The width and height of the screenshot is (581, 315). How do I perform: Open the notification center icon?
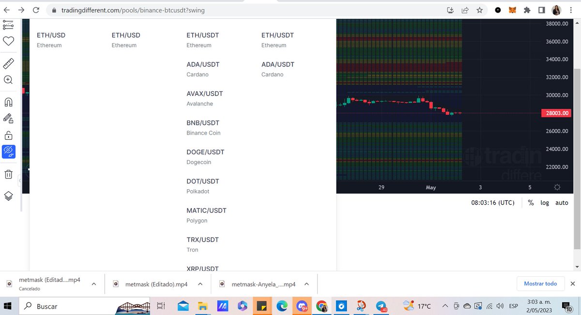click(x=567, y=306)
